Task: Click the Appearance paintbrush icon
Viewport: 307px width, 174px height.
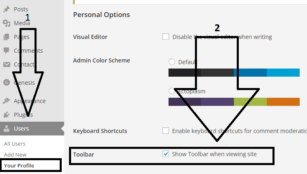Action: tap(6, 101)
